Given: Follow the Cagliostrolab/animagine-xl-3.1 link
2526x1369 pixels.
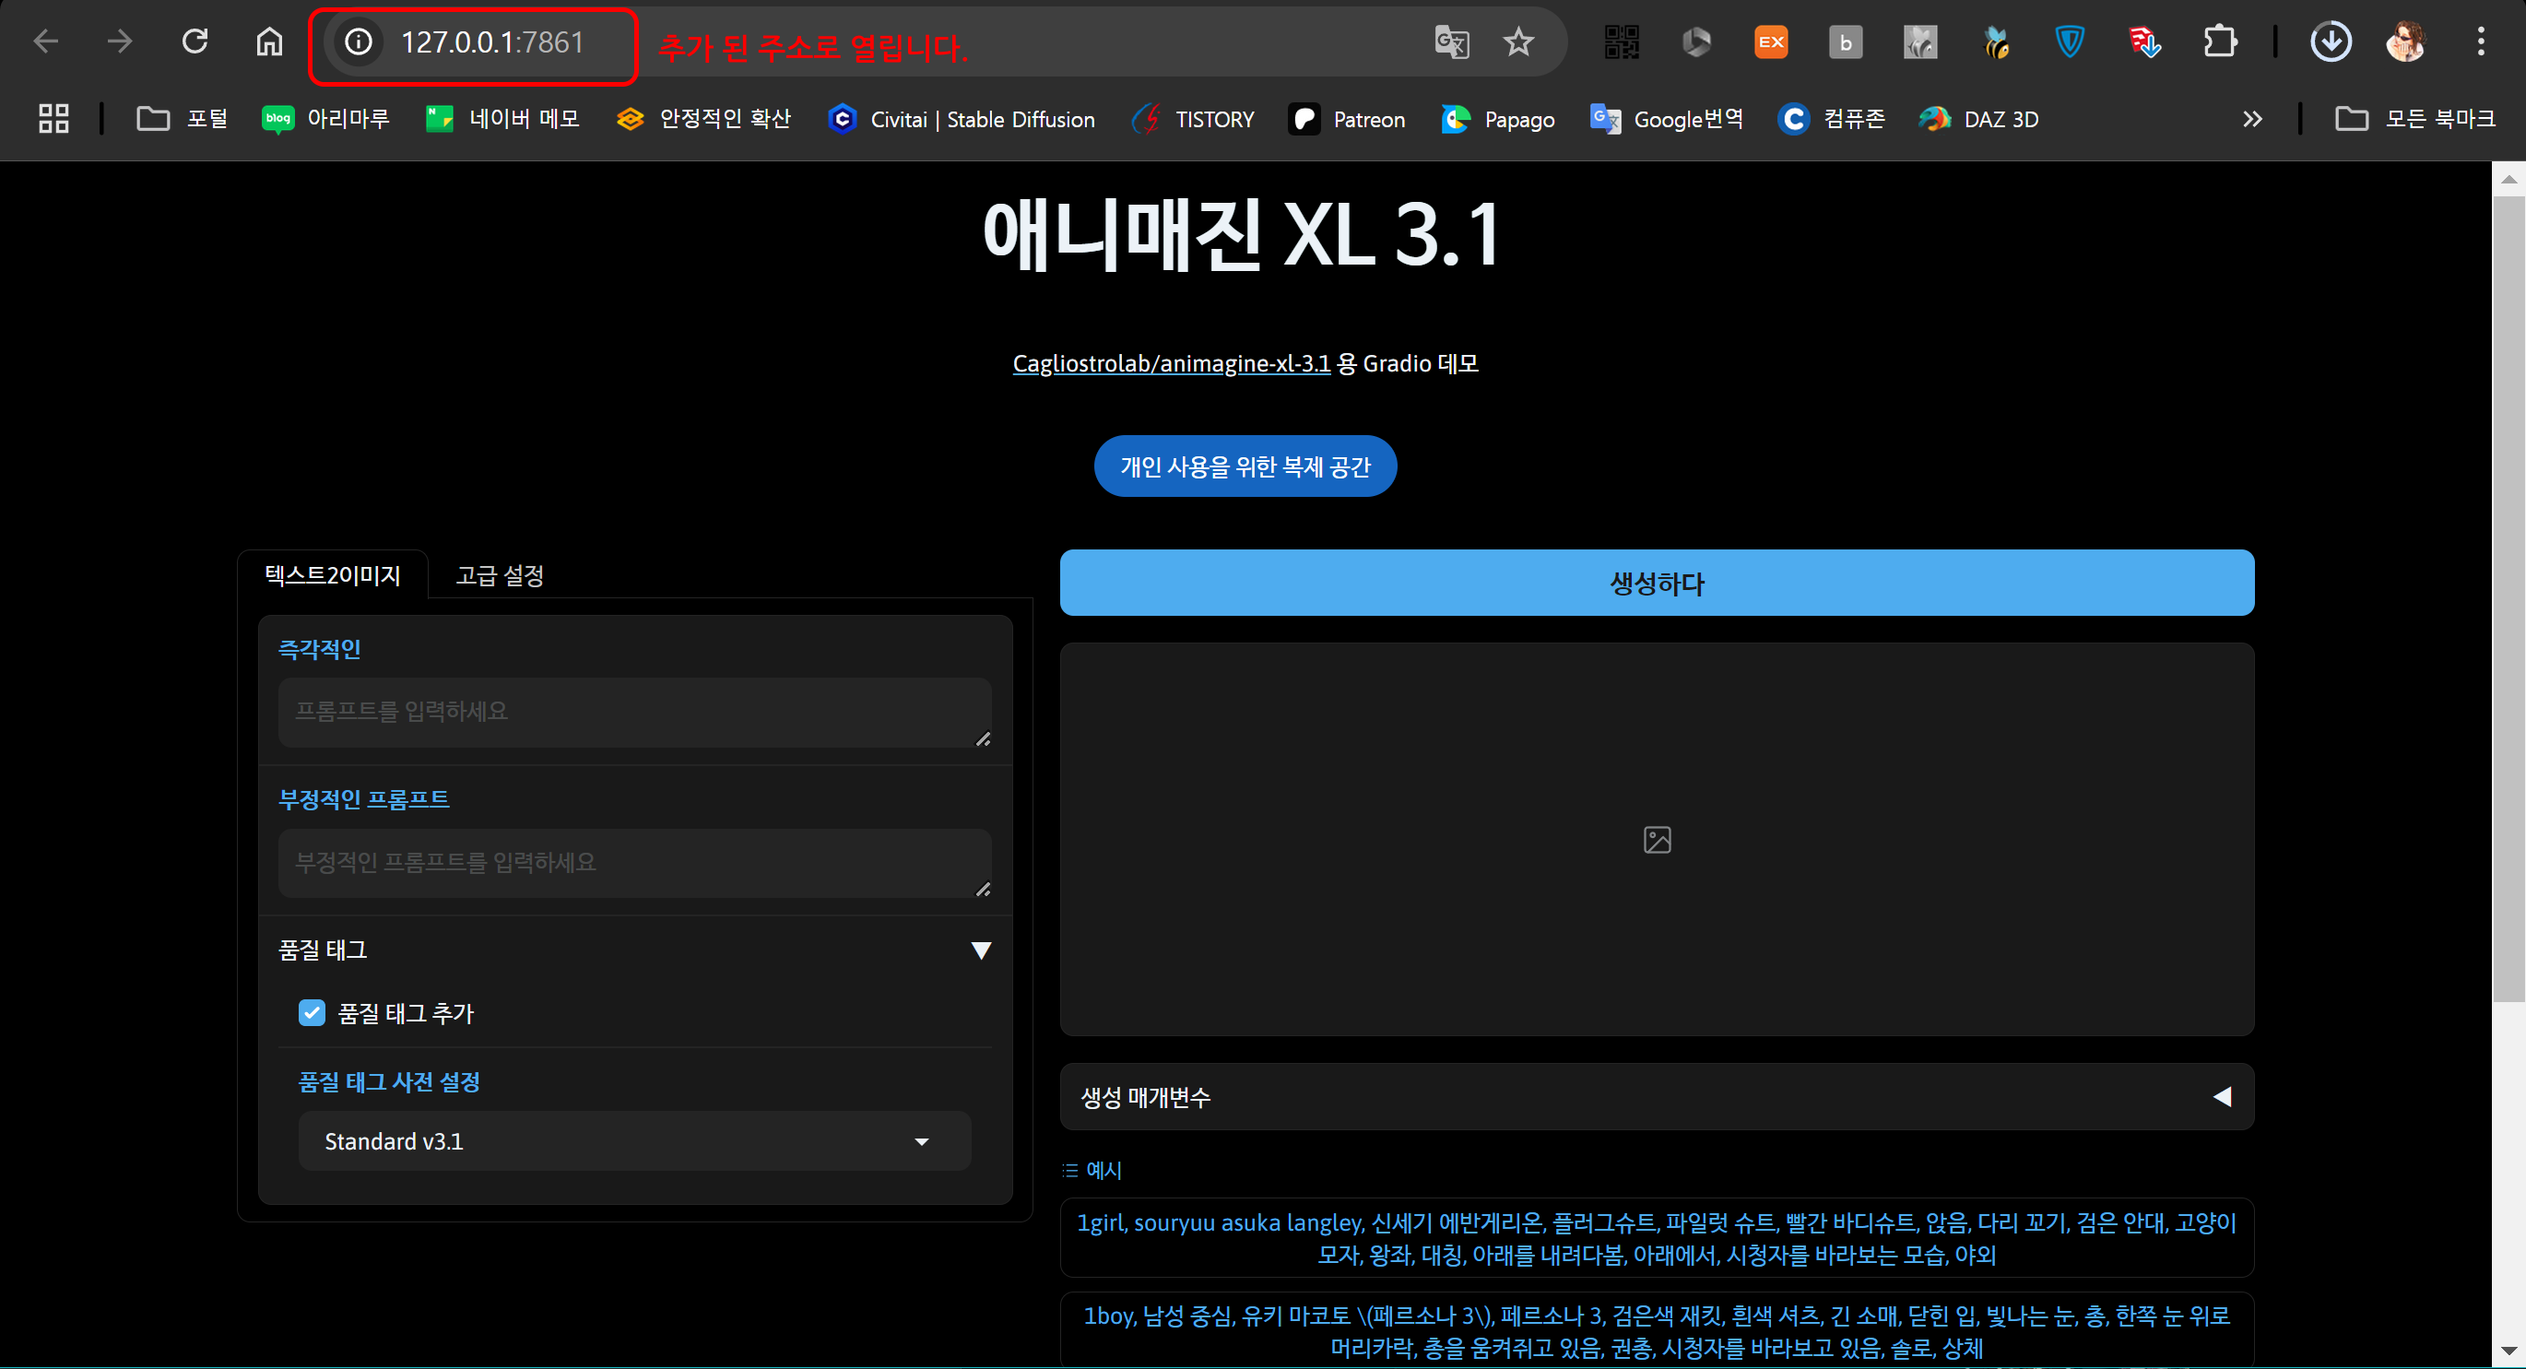Looking at the screenshot, I should [1171, 363].
